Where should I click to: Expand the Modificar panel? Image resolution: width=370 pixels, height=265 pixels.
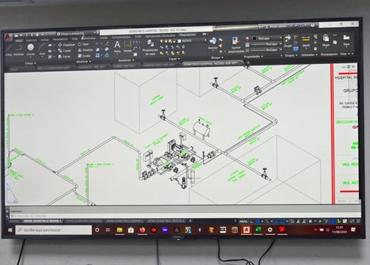pos(84,62)
